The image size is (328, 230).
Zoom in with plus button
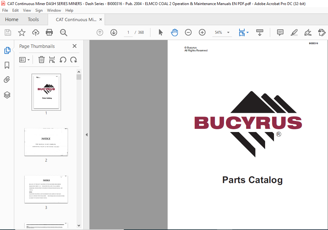click(202, 32)
